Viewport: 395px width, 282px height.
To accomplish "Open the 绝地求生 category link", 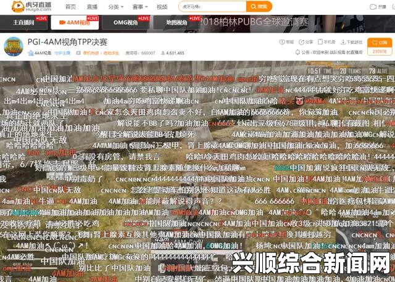I will tap(111, 53).
